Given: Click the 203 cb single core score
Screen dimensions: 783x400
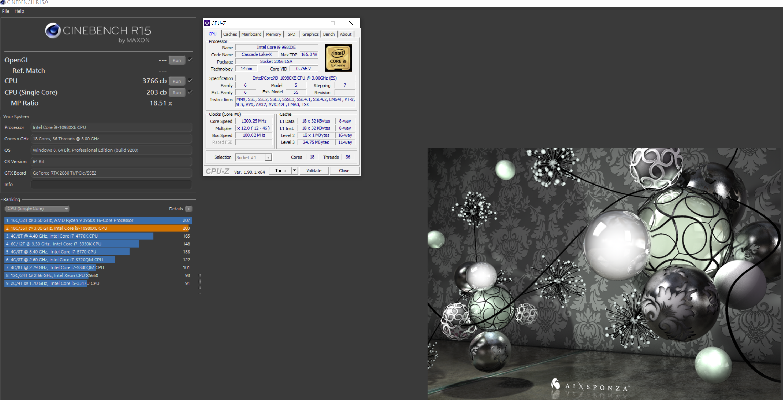Looking at the screenshot, I should coord(156,92).
